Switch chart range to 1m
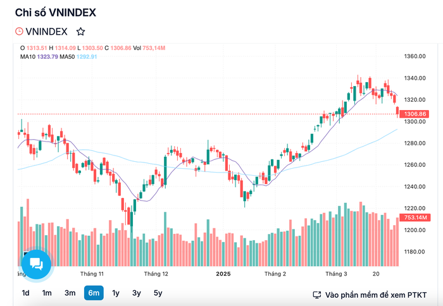 pyautogui.click(x=47, y=293)
